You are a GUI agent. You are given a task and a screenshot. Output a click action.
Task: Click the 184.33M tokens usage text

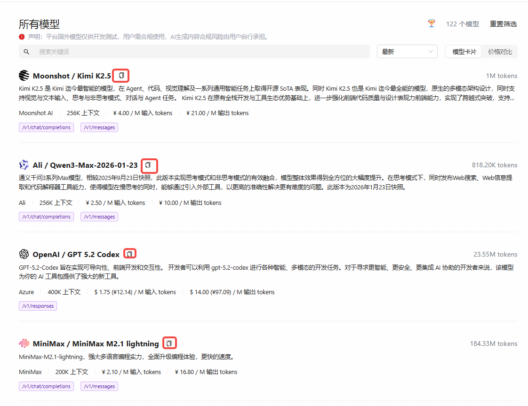[493, 344]
